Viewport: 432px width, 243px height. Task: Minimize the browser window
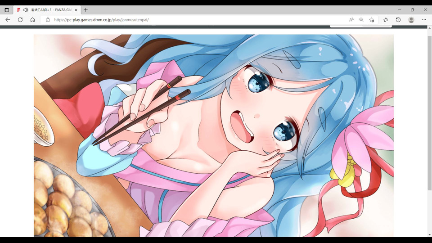pyautogui.click(x=400, y=9)
